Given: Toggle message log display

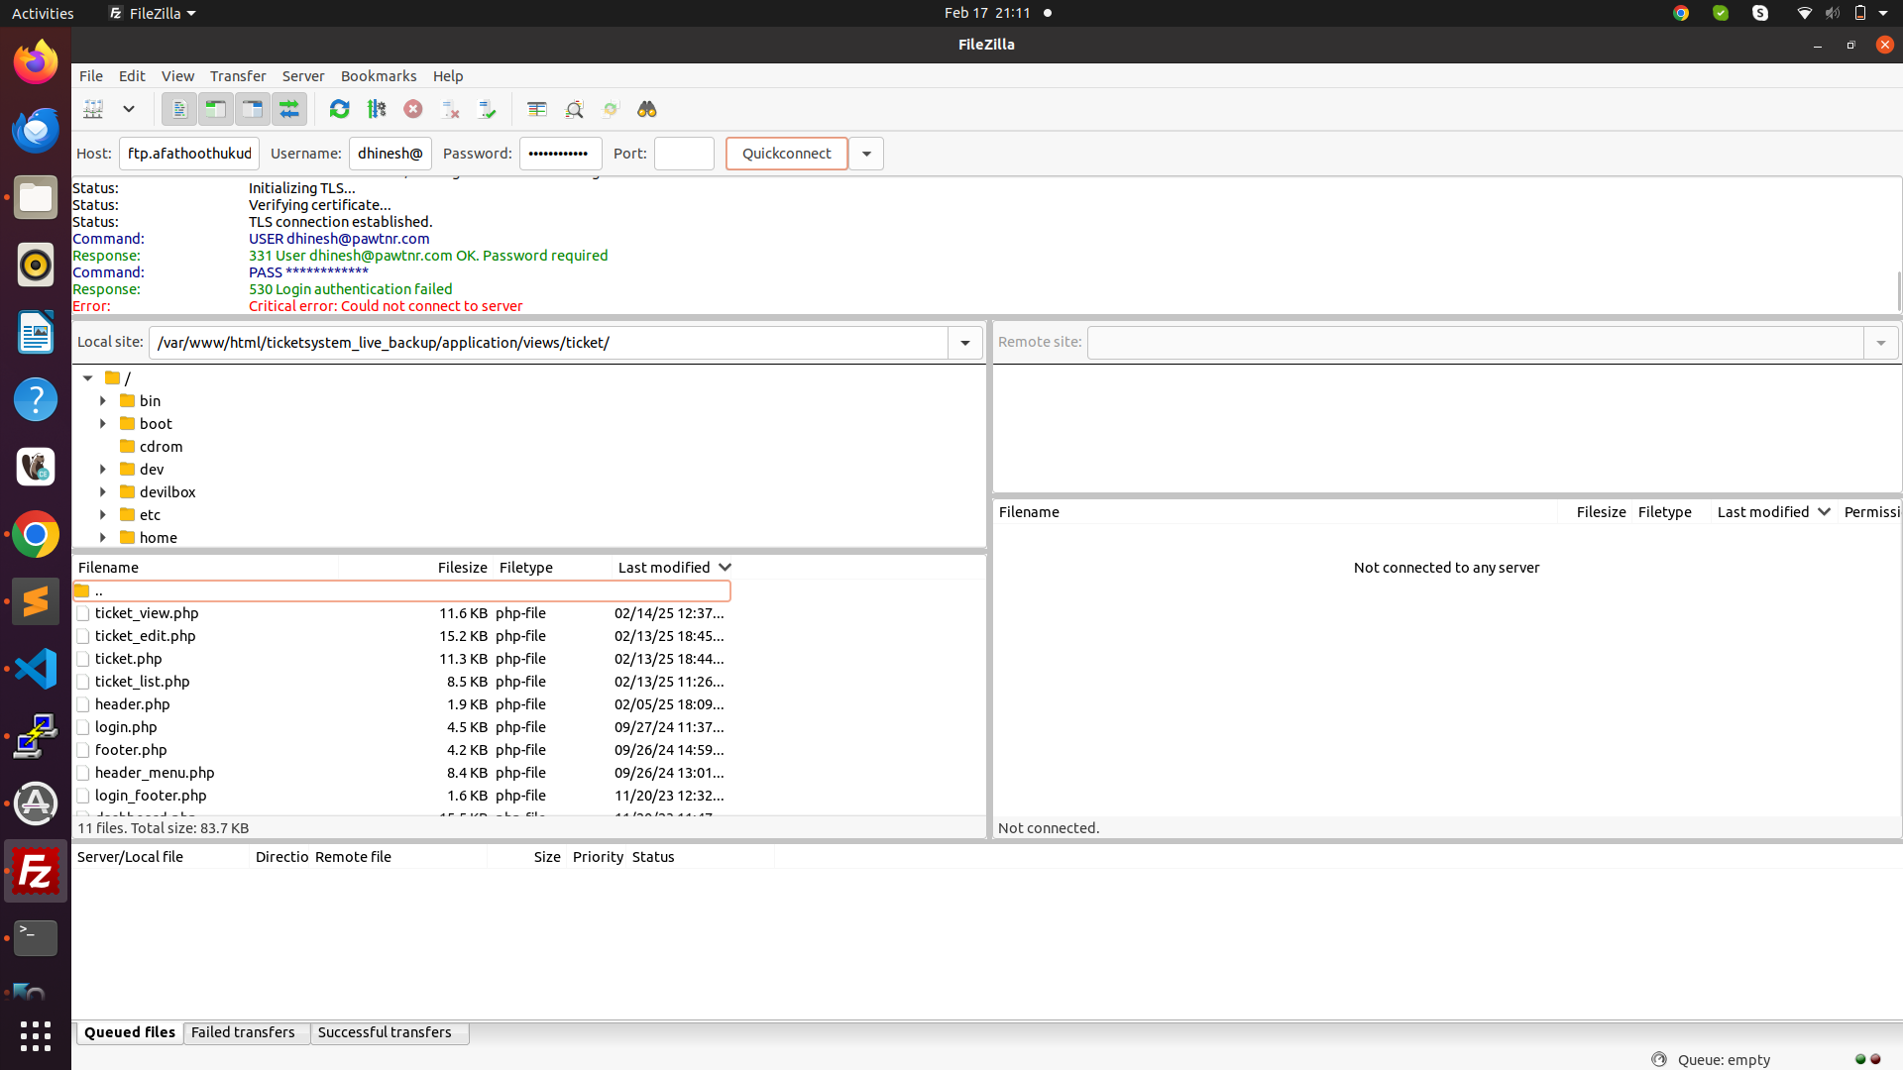Looking at the screenshot, I should tap(179, 109).
